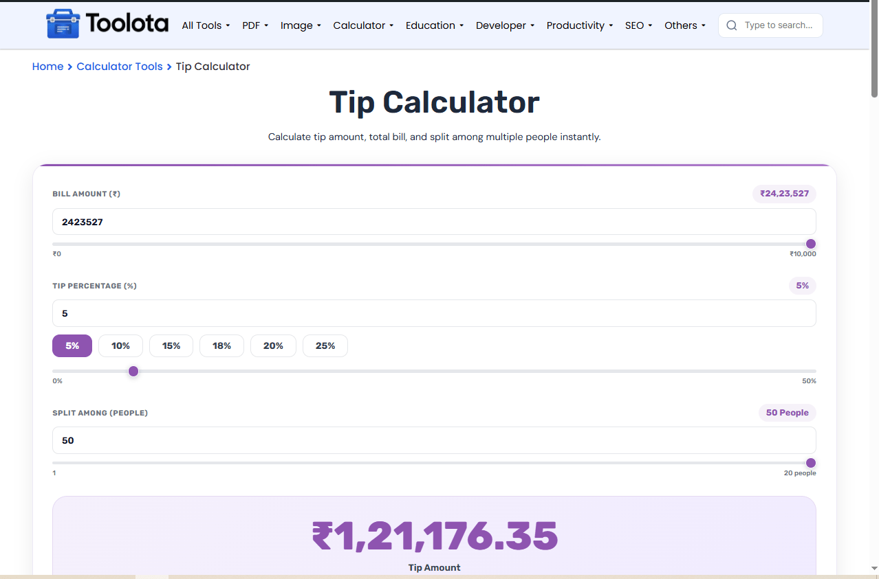The height and width of the screenshot is (579, 879).
Task: Select the 5% tip preset
Action: (72, 345)
